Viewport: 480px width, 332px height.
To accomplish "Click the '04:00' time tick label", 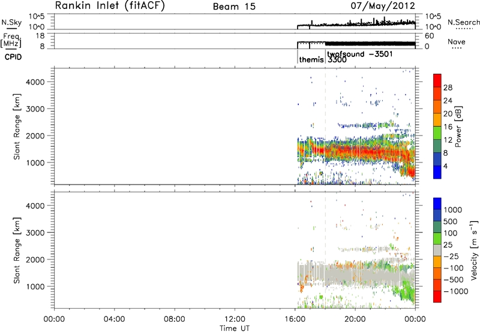I will click(114, 319).
